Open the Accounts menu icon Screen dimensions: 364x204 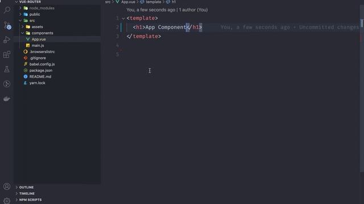pyautogui.click(x=7, y=186)
